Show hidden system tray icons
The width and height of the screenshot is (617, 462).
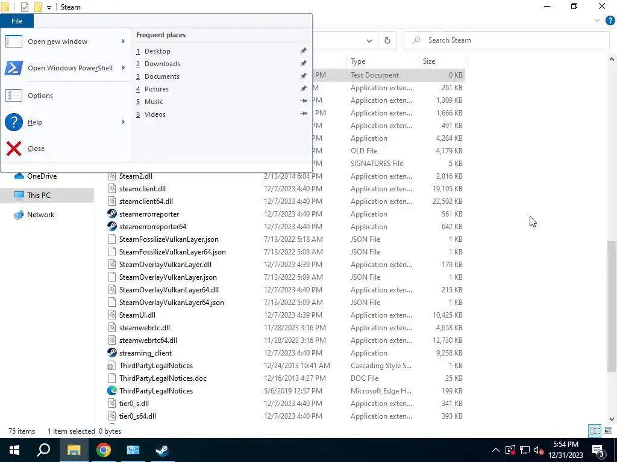point(496,450)
